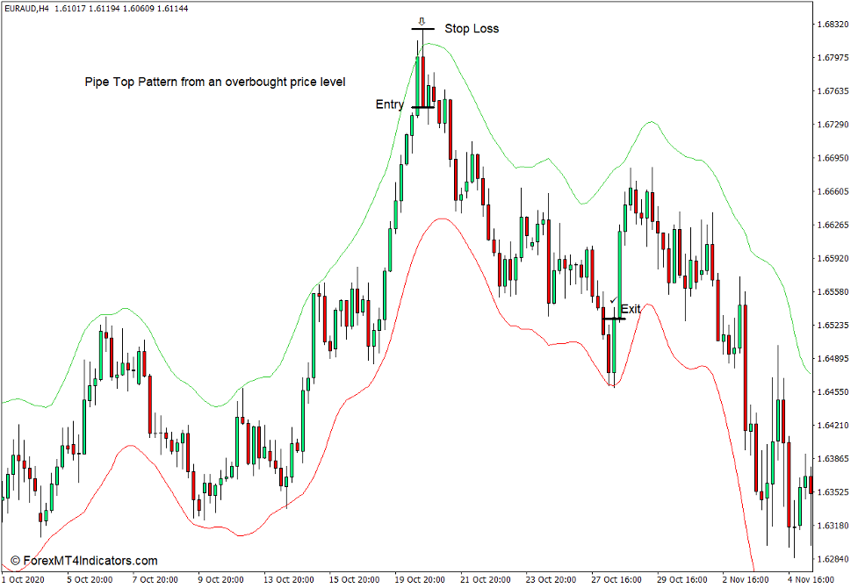Viewport: 858px width, 588px height.
Task: Click price level 1.67290 on the axis
Action: tap(833, 125)
